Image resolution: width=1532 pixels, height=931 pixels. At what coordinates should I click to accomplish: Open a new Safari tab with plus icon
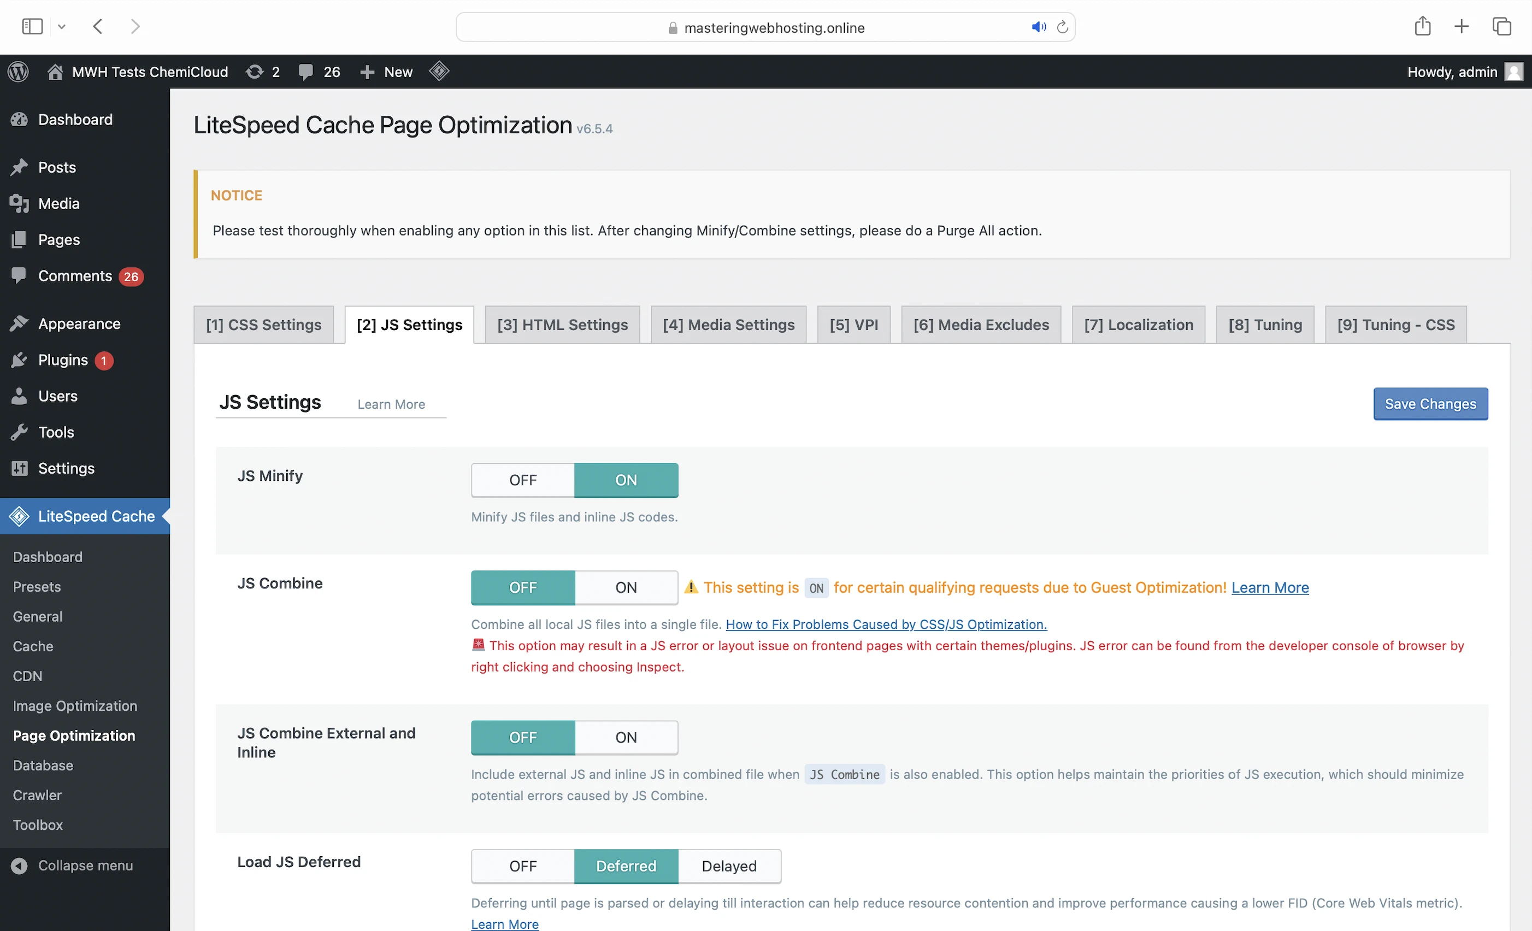click(x=1462, y=27)
